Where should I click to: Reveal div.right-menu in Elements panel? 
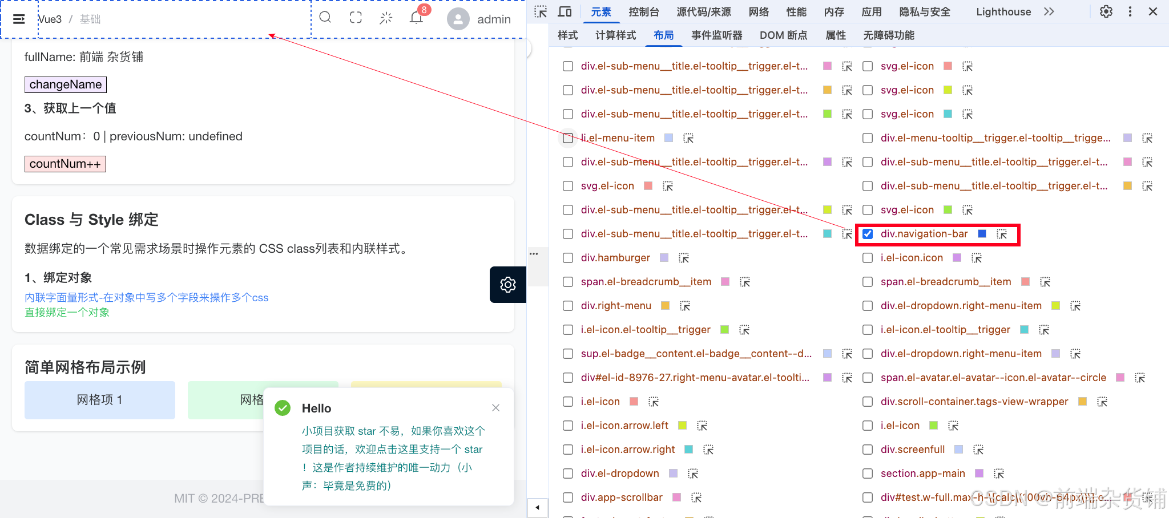(x=685, y=306)
